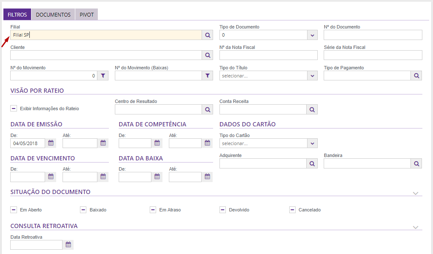433x254 pixels.
Task: Switch to the Documentos tab
Action: [53, 15]
